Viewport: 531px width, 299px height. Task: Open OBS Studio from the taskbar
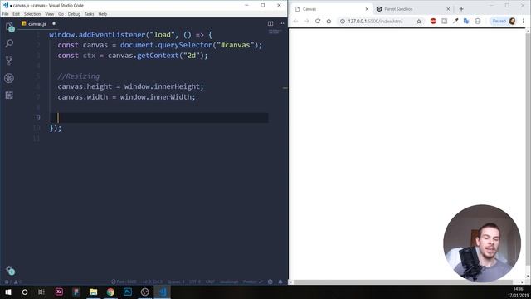pyautogui.click(x=144, y=292)
